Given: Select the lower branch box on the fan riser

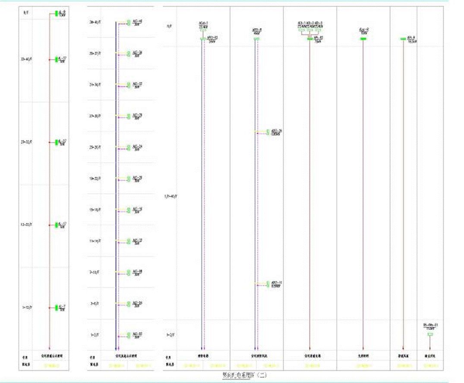Looking at the screenshot, I should click(268, 284).
